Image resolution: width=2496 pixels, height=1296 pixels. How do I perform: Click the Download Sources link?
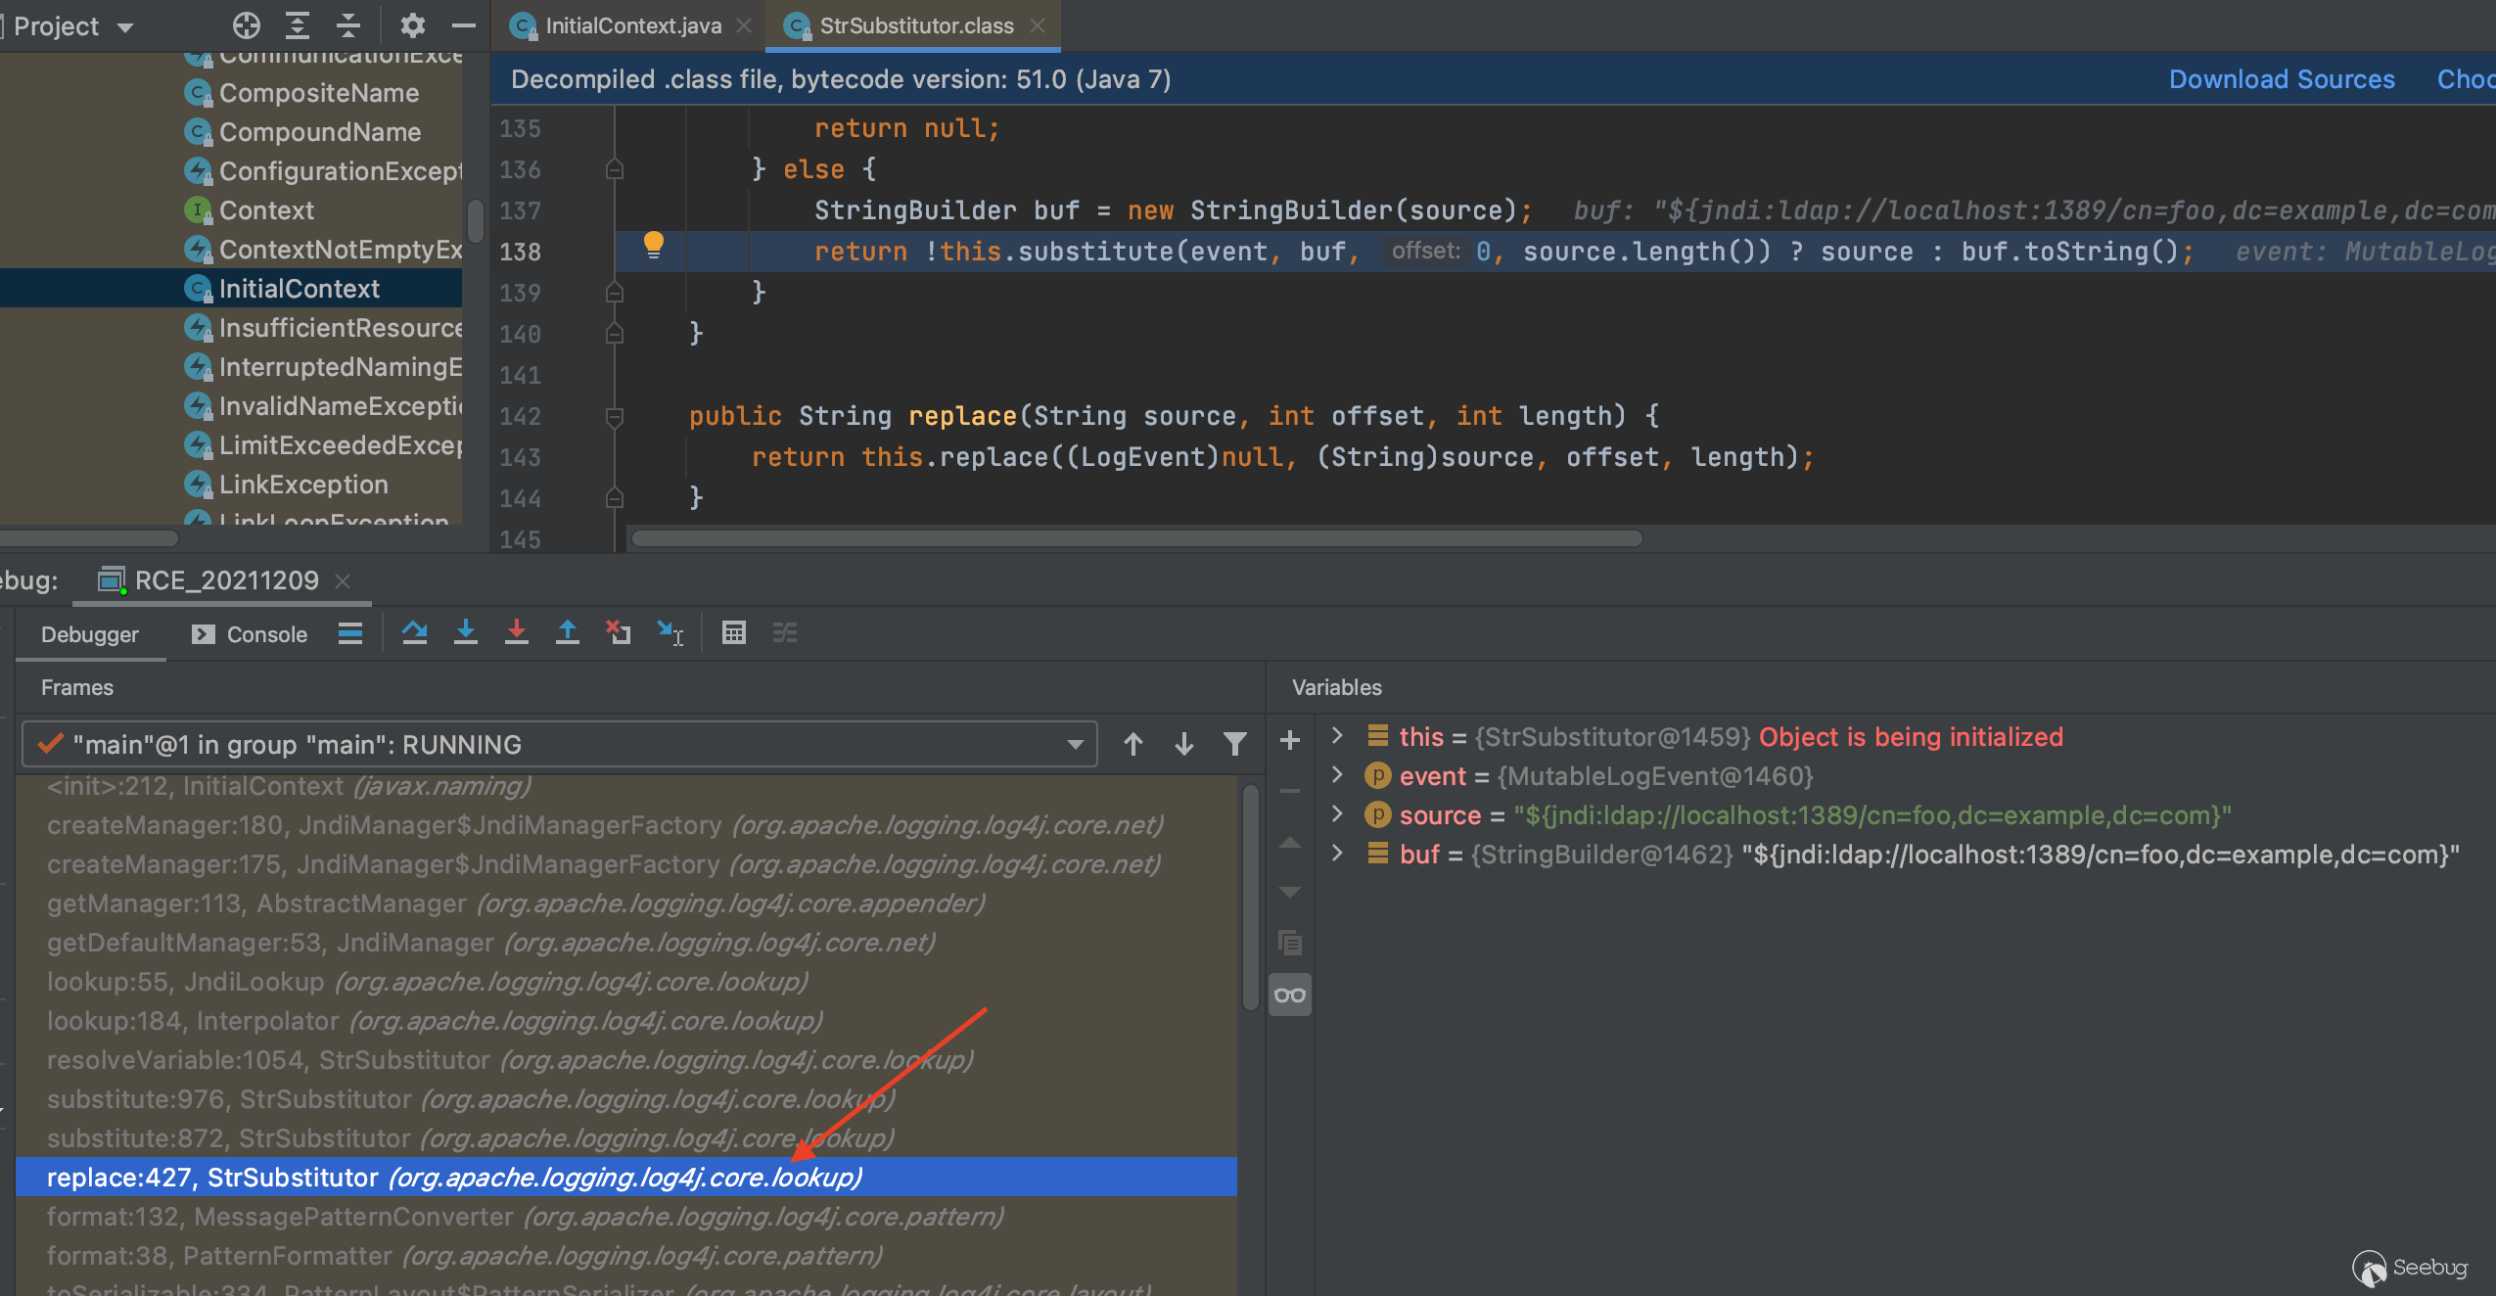[2282, 79]
